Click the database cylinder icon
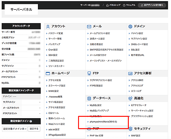The image size is (171, 139). click(89, 98)
